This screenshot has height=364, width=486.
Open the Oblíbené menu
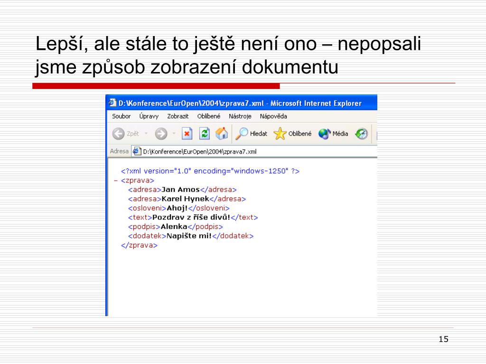tap(209, 117)
